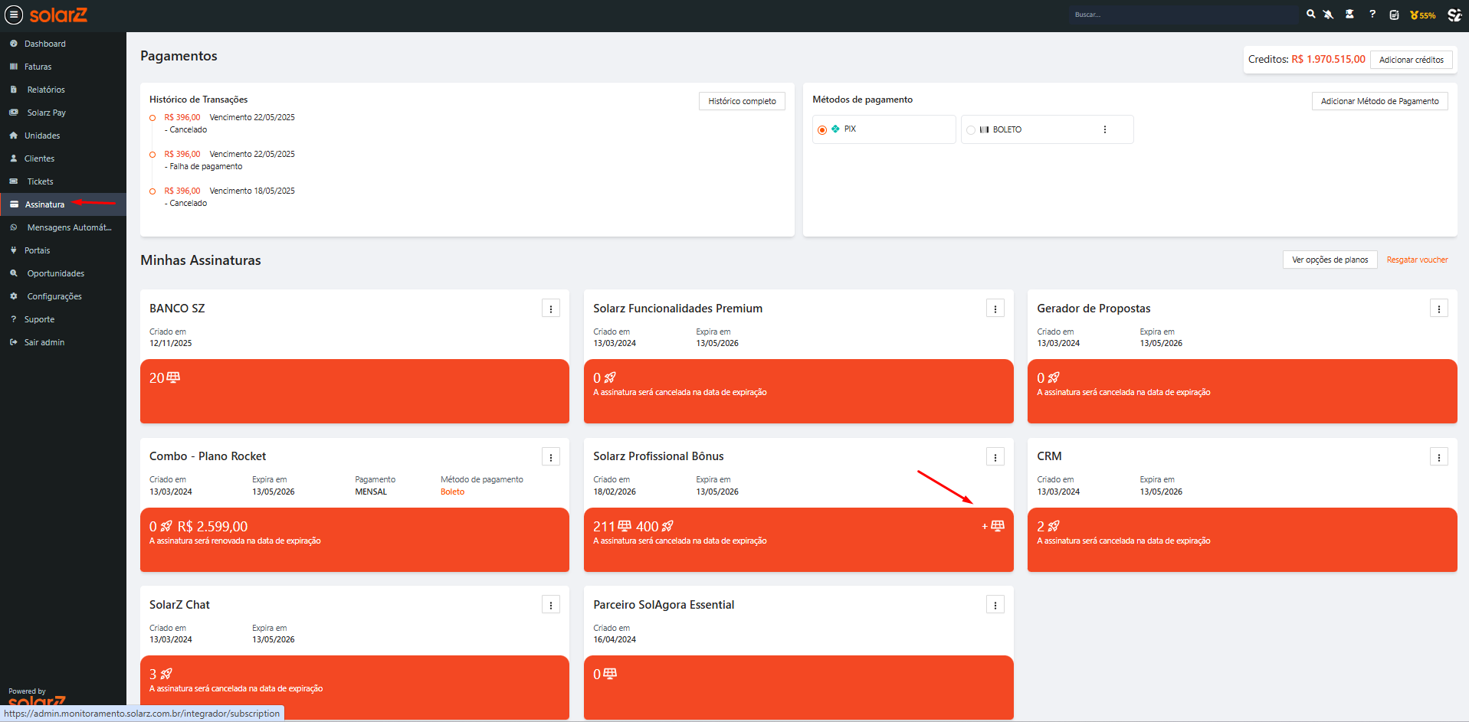
Task: Click the 55% medal progress indicator
Action: (1423, 15)
